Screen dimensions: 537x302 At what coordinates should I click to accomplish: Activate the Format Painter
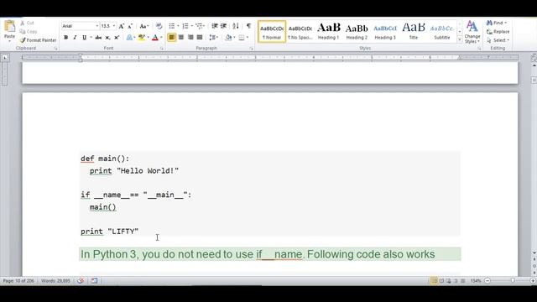(38, 40)
